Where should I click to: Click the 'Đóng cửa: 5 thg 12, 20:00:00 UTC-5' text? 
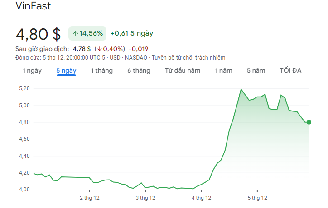click(60, 57)
